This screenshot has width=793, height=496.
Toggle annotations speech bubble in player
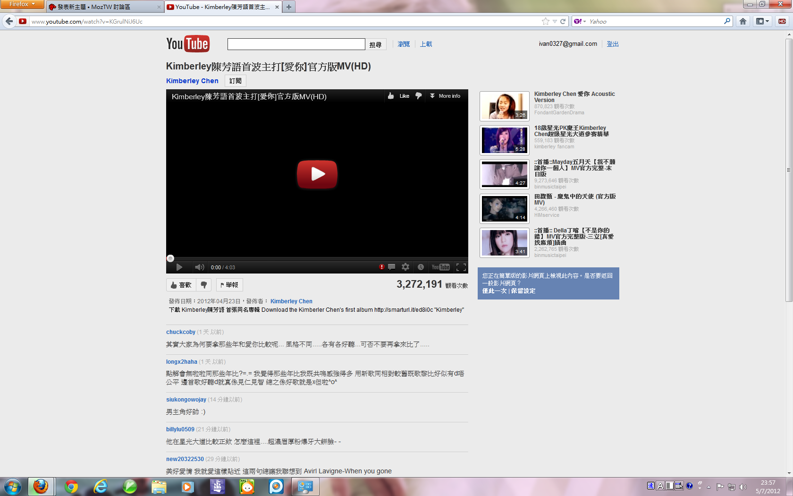point(392,267)
